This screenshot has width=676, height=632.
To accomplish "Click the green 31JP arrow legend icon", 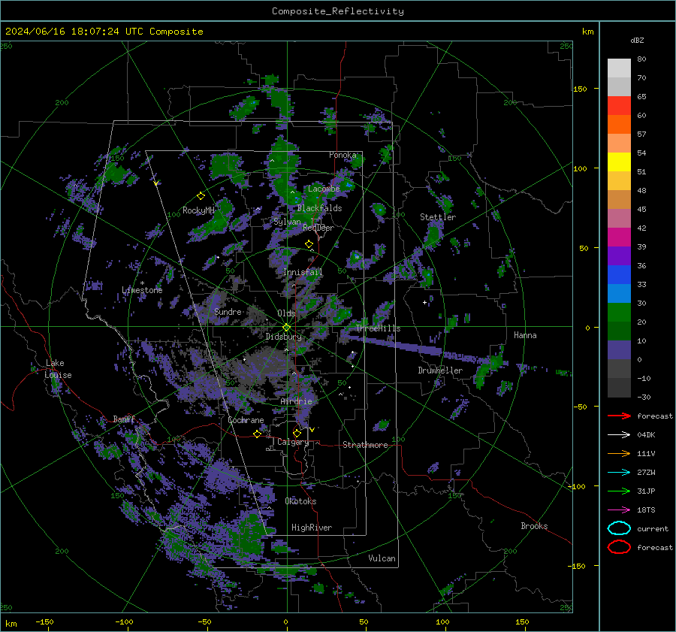I will tap(619, 491).
